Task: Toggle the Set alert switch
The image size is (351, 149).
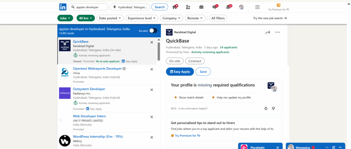Action: (x=153, y=31)
